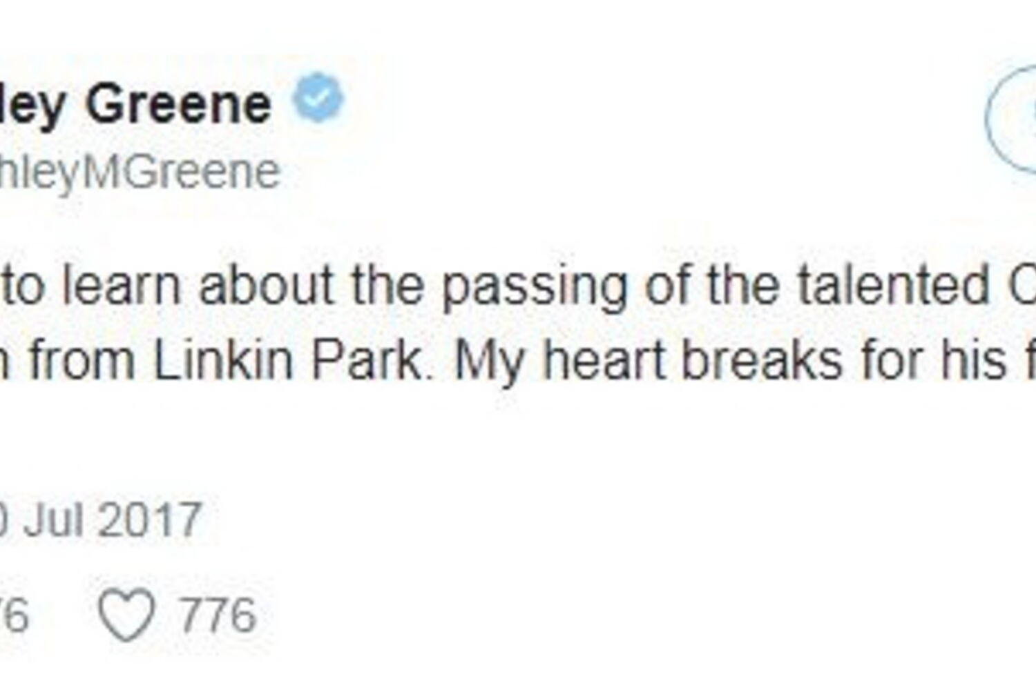The width and height of the screenshot is (1036, 690).
Task: Click the partial follow button at top right
Action: coord(1012,119)
